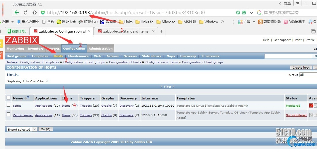Open Zabbix server Triggers link
This screenshot has width=317, height=149.
pyautogui.click(x=86, y=115)
